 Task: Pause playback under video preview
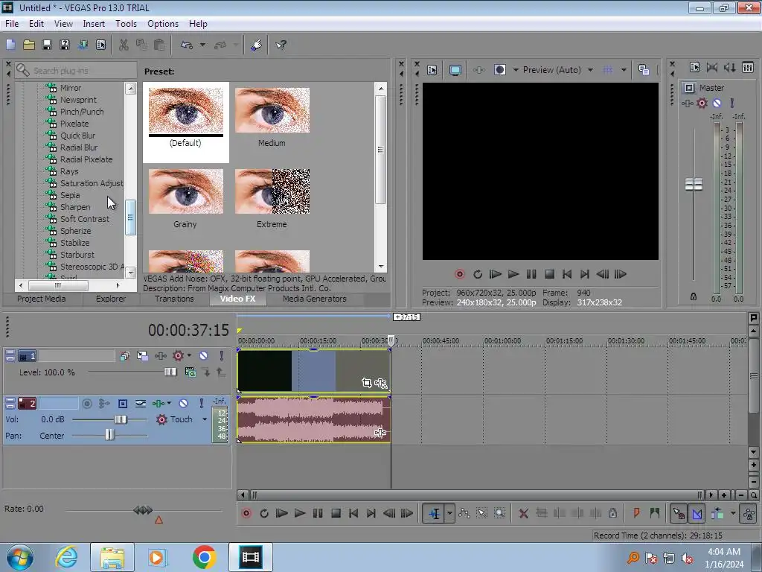(531, 274)
